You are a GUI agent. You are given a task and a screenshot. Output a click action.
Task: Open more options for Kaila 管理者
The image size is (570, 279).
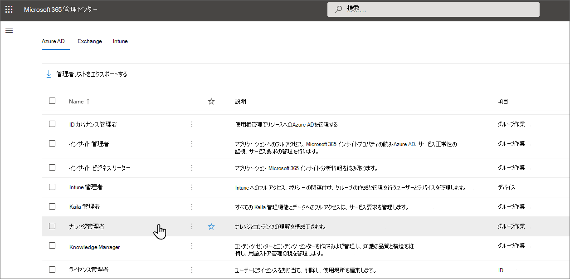[x=191, y=206]
